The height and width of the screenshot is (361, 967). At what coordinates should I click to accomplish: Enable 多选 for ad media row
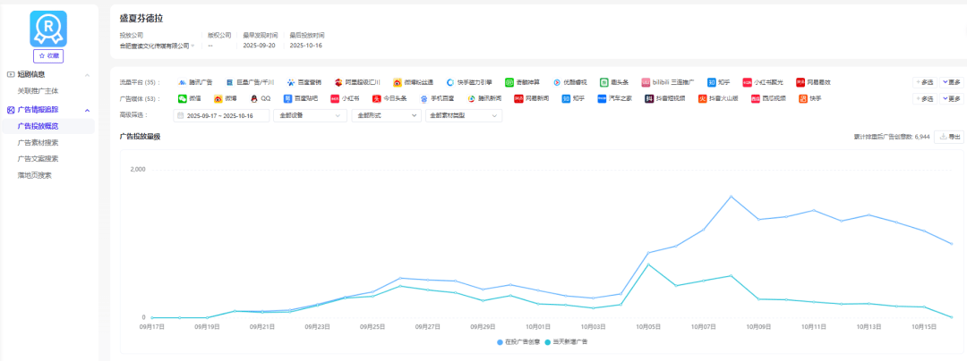pyautogui.click(x=924, y=98)
